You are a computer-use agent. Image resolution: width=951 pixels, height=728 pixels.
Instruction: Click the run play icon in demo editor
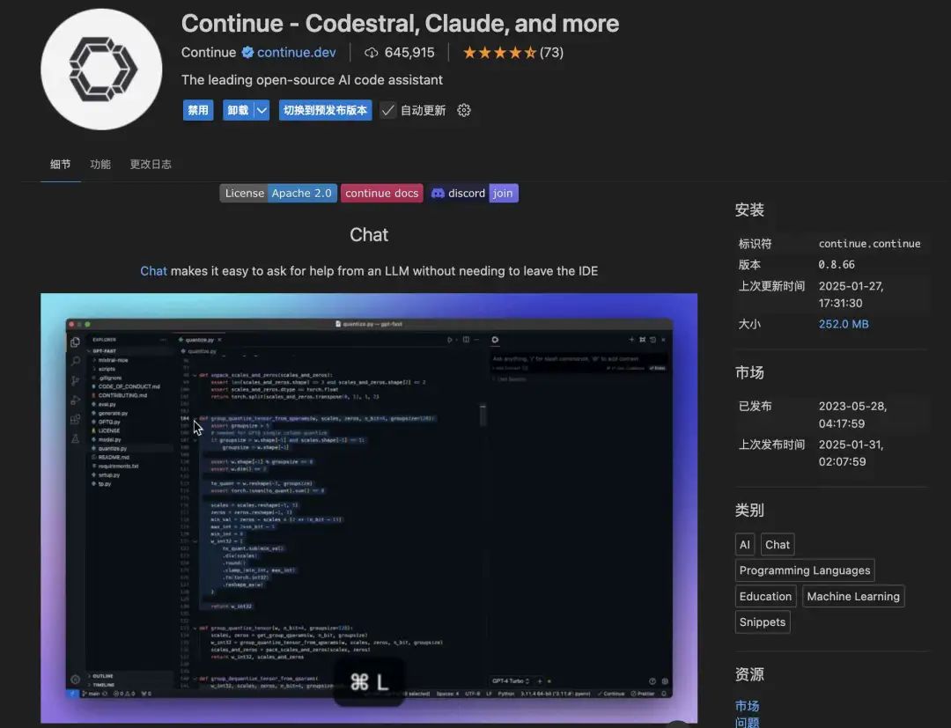[449, 340]
